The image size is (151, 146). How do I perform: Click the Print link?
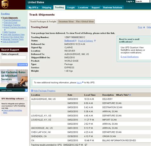coord(140,27)
